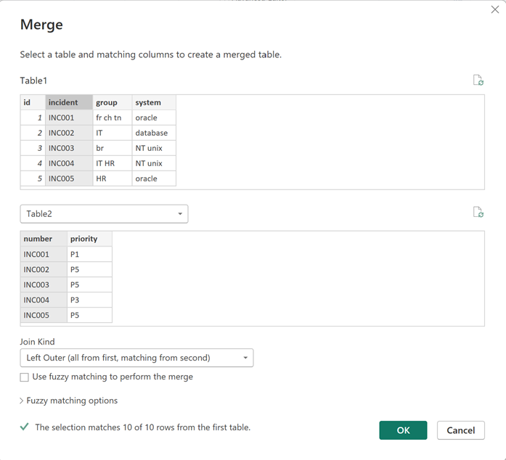Screen dimensions: 506x460
Task: Open the Table2 selection dropdown
Action: pos(104,214)
